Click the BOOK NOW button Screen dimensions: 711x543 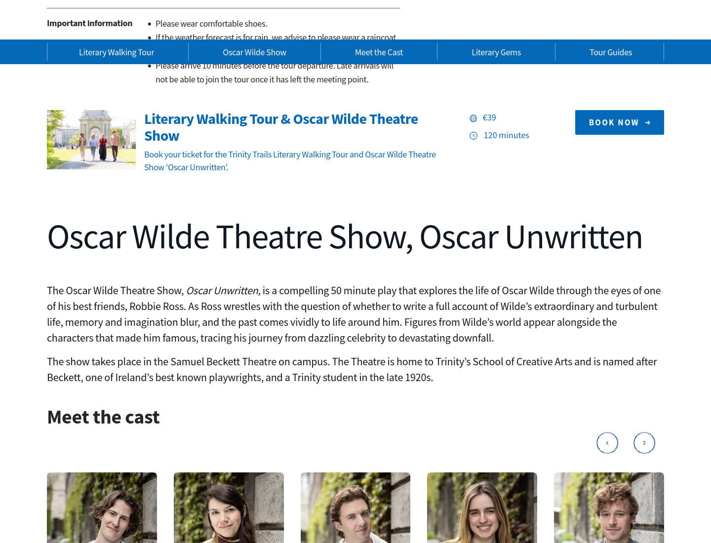[x=620, y=122]
